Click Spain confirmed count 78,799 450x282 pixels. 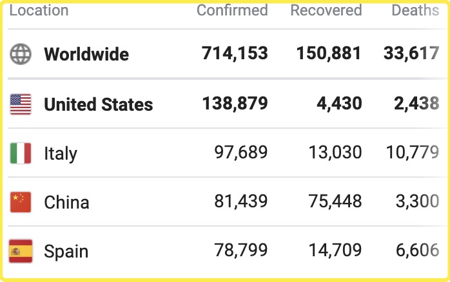click(240, 251)
